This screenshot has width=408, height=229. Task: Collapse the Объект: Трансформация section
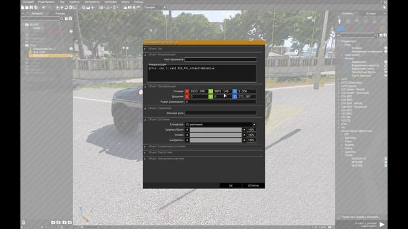click(145, 87)
